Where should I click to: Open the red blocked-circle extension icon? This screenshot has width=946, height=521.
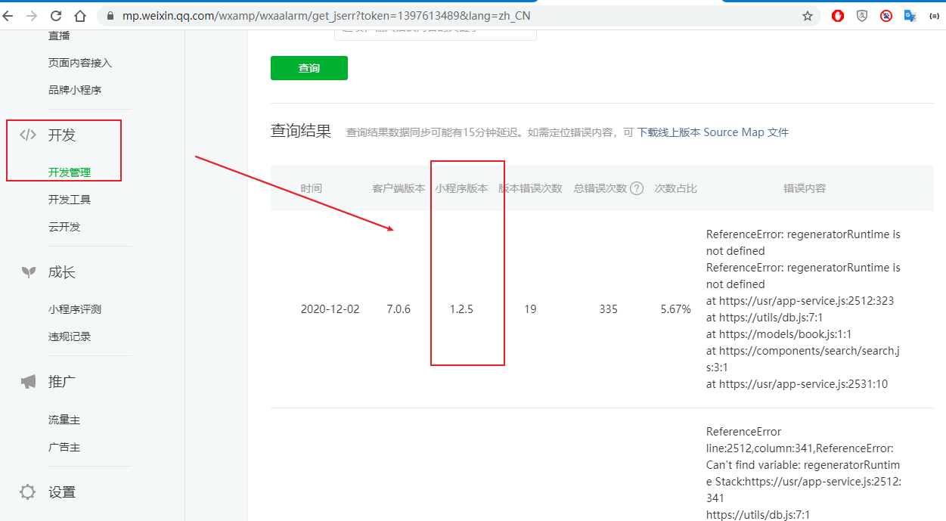pyautogui.click(x=886, y=16)
